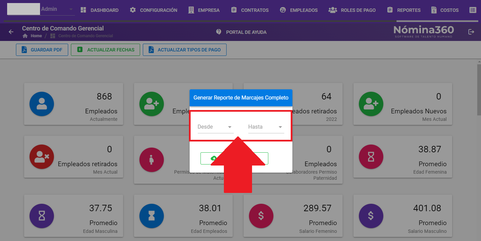
Task: Click the purple hourglass icon for Edad Masculina
Action: [x=42, y=216]
